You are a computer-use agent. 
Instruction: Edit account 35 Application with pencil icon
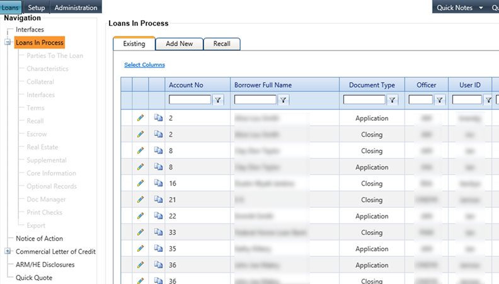141,248
